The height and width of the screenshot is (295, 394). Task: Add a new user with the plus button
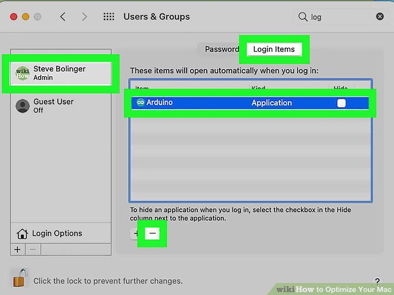coord(17,250)
